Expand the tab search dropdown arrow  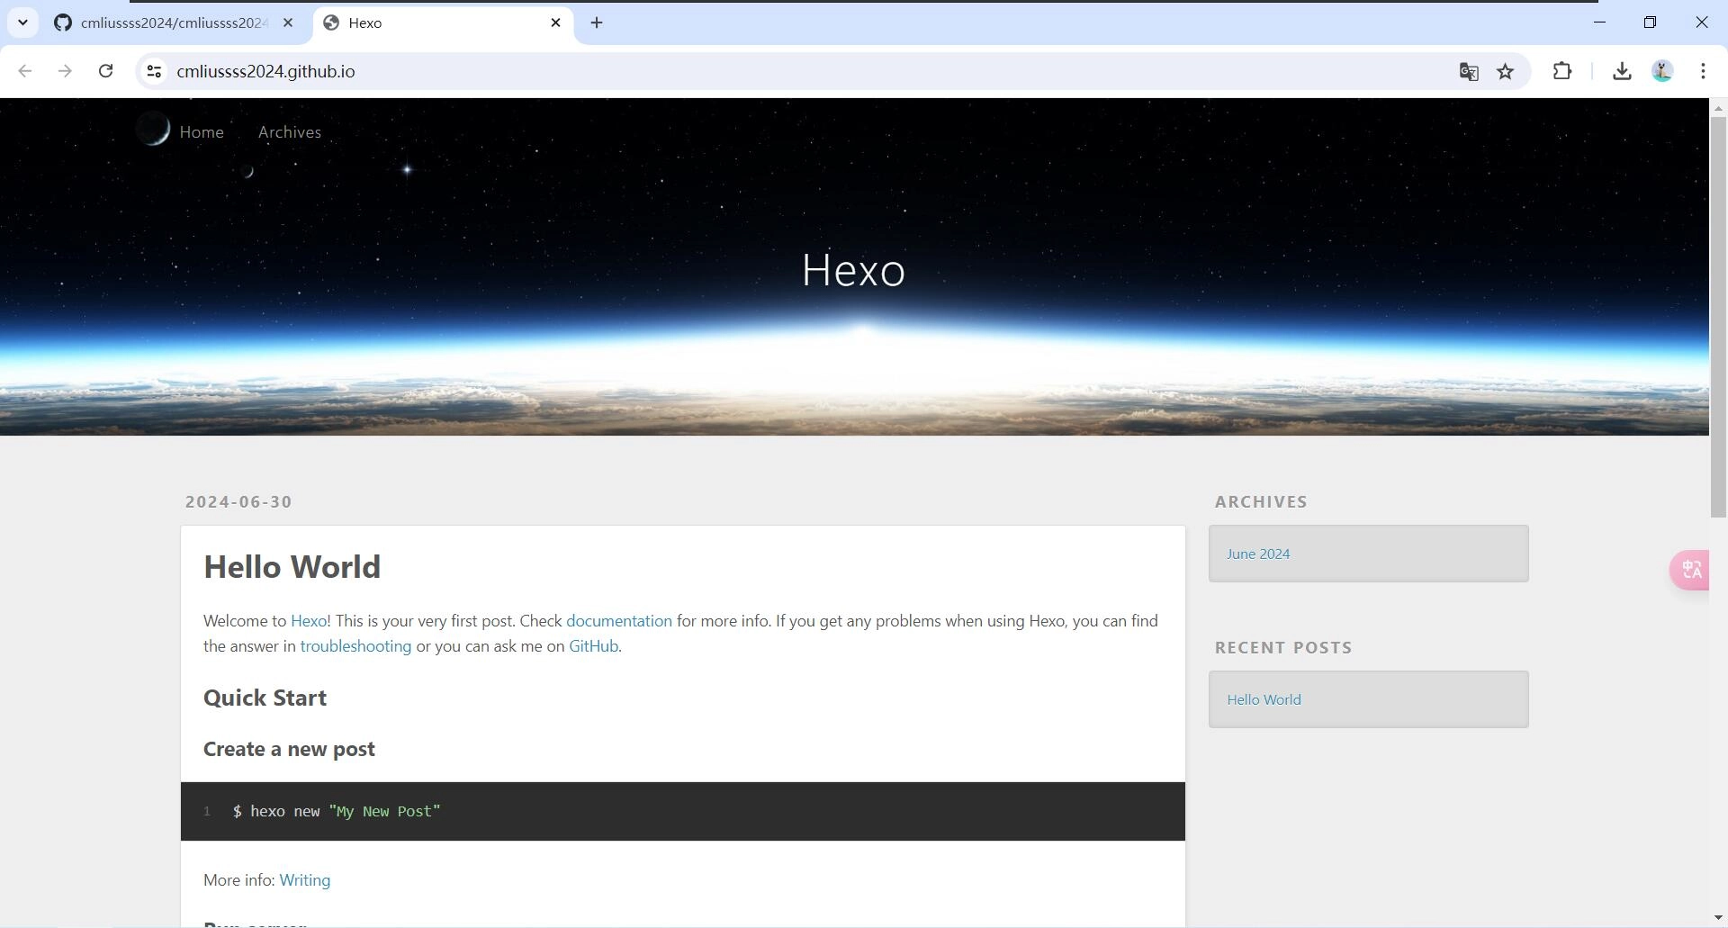[22, 23]
